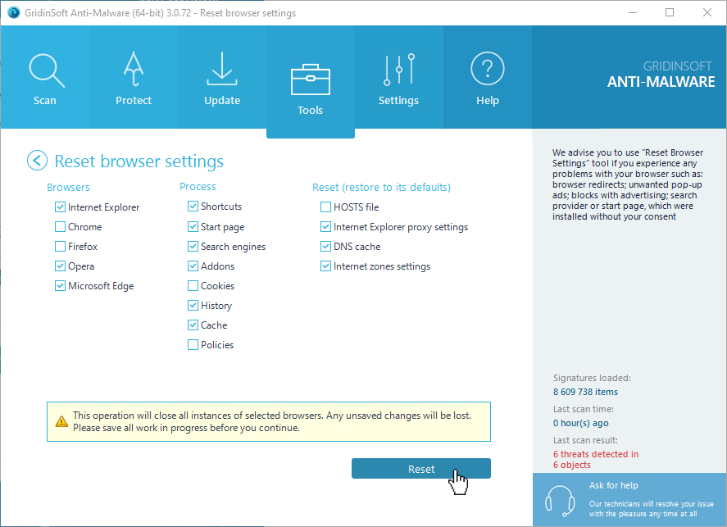Open the Scan magnifier icon
Screen dimensions: 727x527
[x=44, y=71]
